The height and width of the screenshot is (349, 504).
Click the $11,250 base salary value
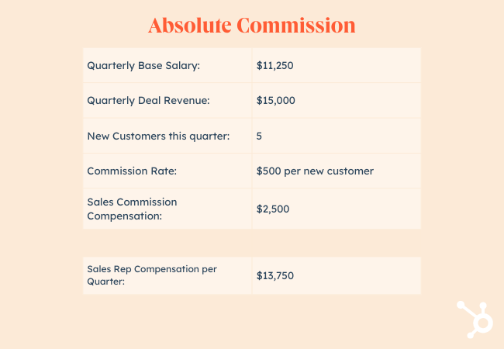[274, 66]
